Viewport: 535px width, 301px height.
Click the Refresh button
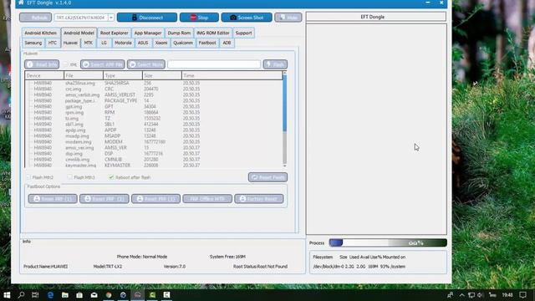[x=35, y=18]
